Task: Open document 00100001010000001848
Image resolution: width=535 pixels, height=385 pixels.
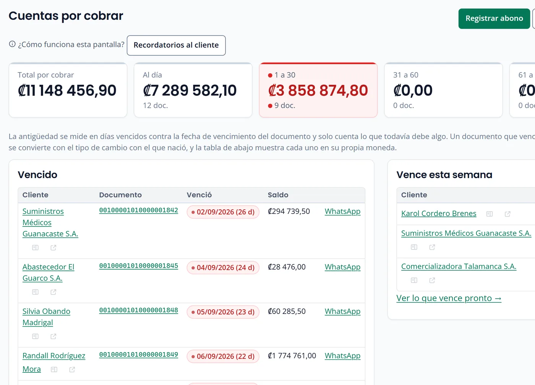Action: [x=138, y=310]
